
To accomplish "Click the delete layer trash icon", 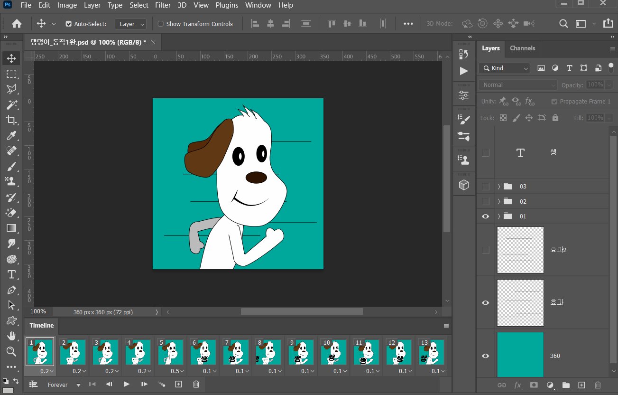I will 598,385.
